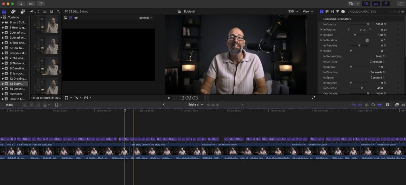Image resolution: width=406 pixels, height=185 pixels.
Task: Toggle the Browser panel visibility
Action: 366,4
